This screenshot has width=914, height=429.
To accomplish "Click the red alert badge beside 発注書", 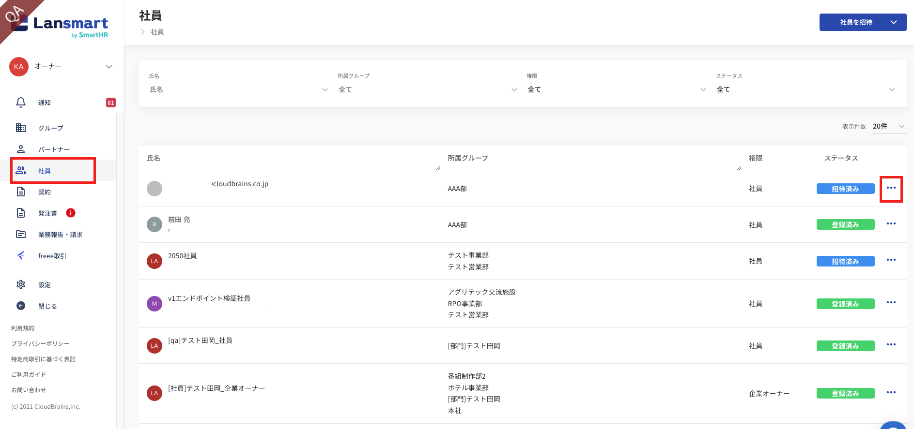I will 71,213.
